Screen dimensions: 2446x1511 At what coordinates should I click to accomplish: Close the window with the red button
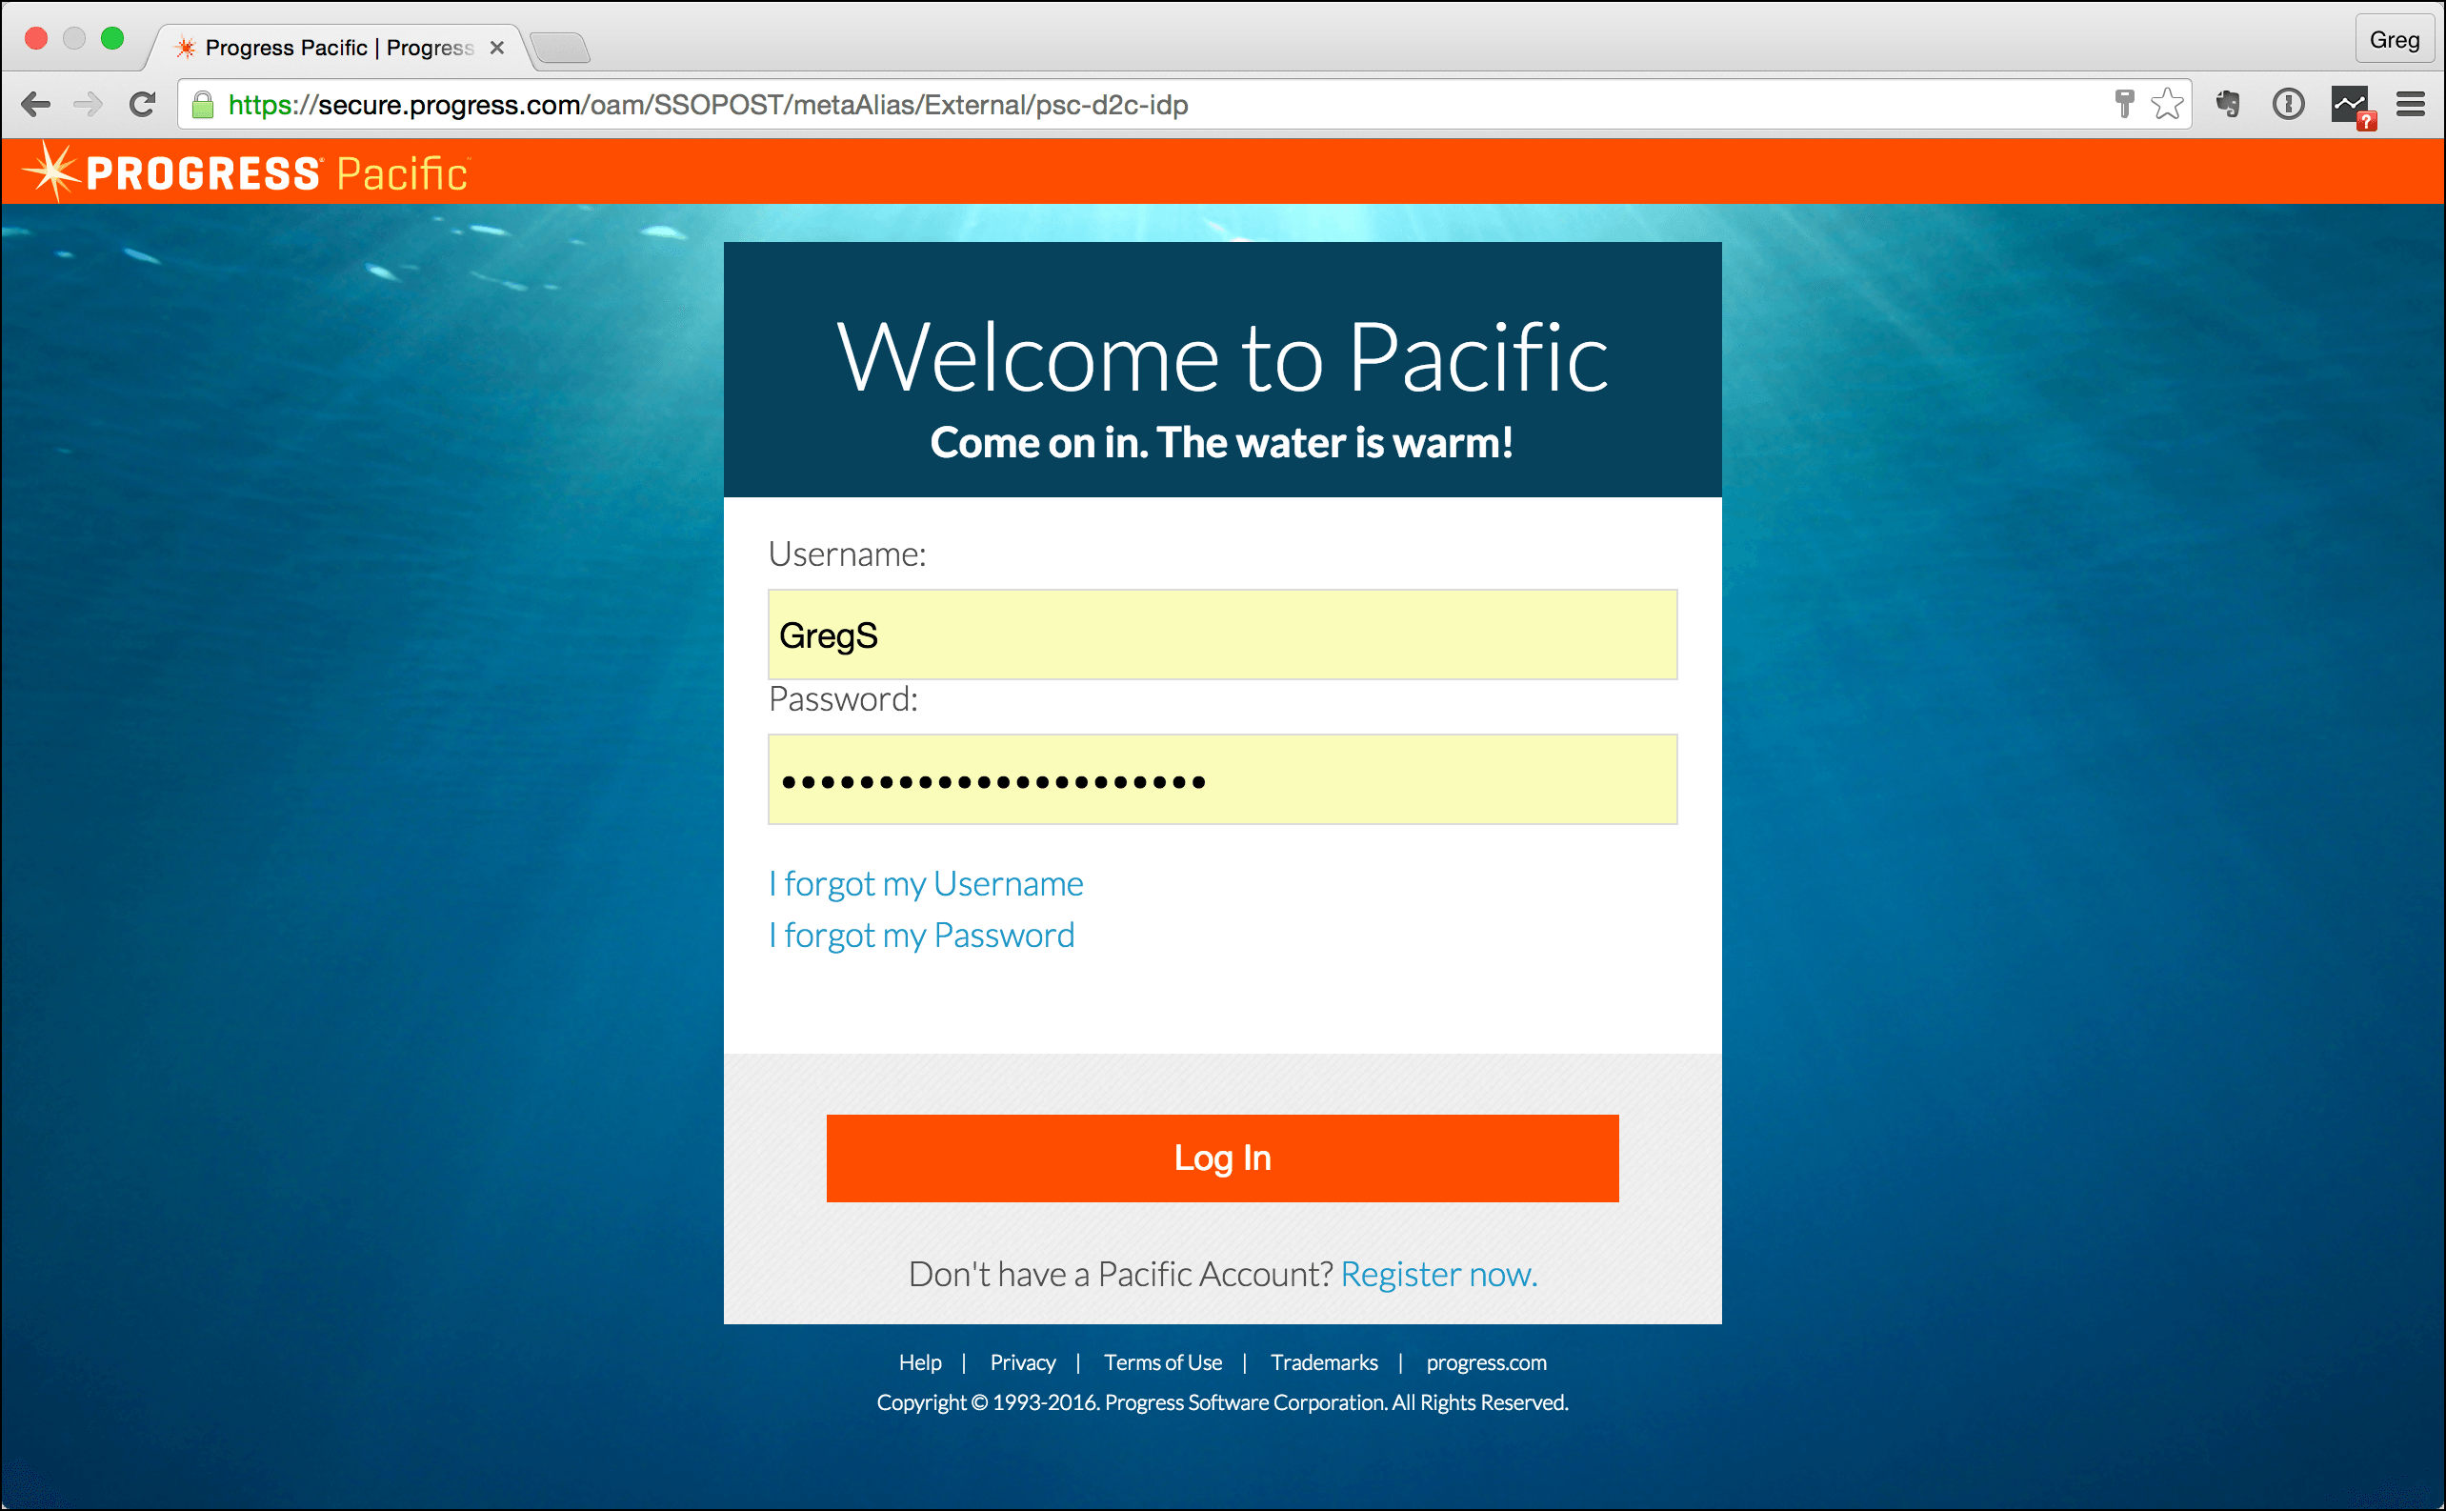[36, 38]
